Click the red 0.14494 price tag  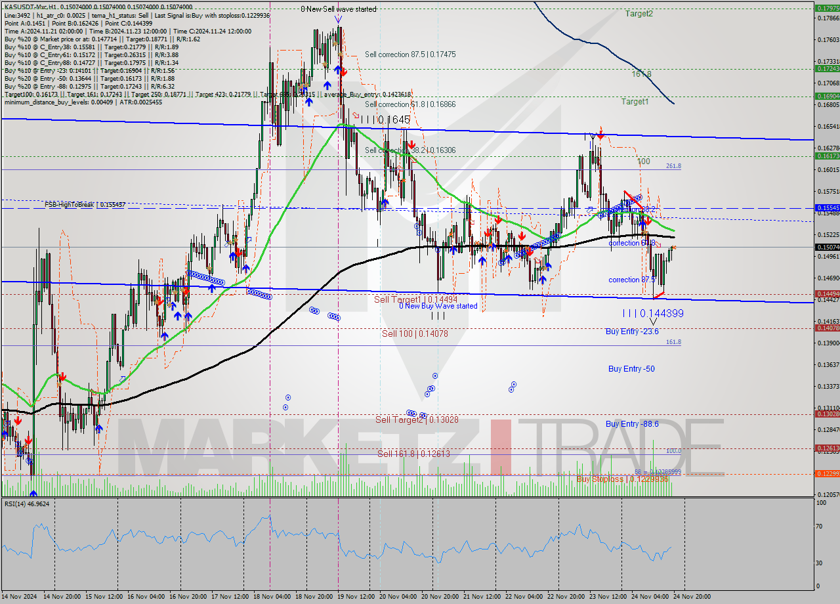click(x=827, y=293)
